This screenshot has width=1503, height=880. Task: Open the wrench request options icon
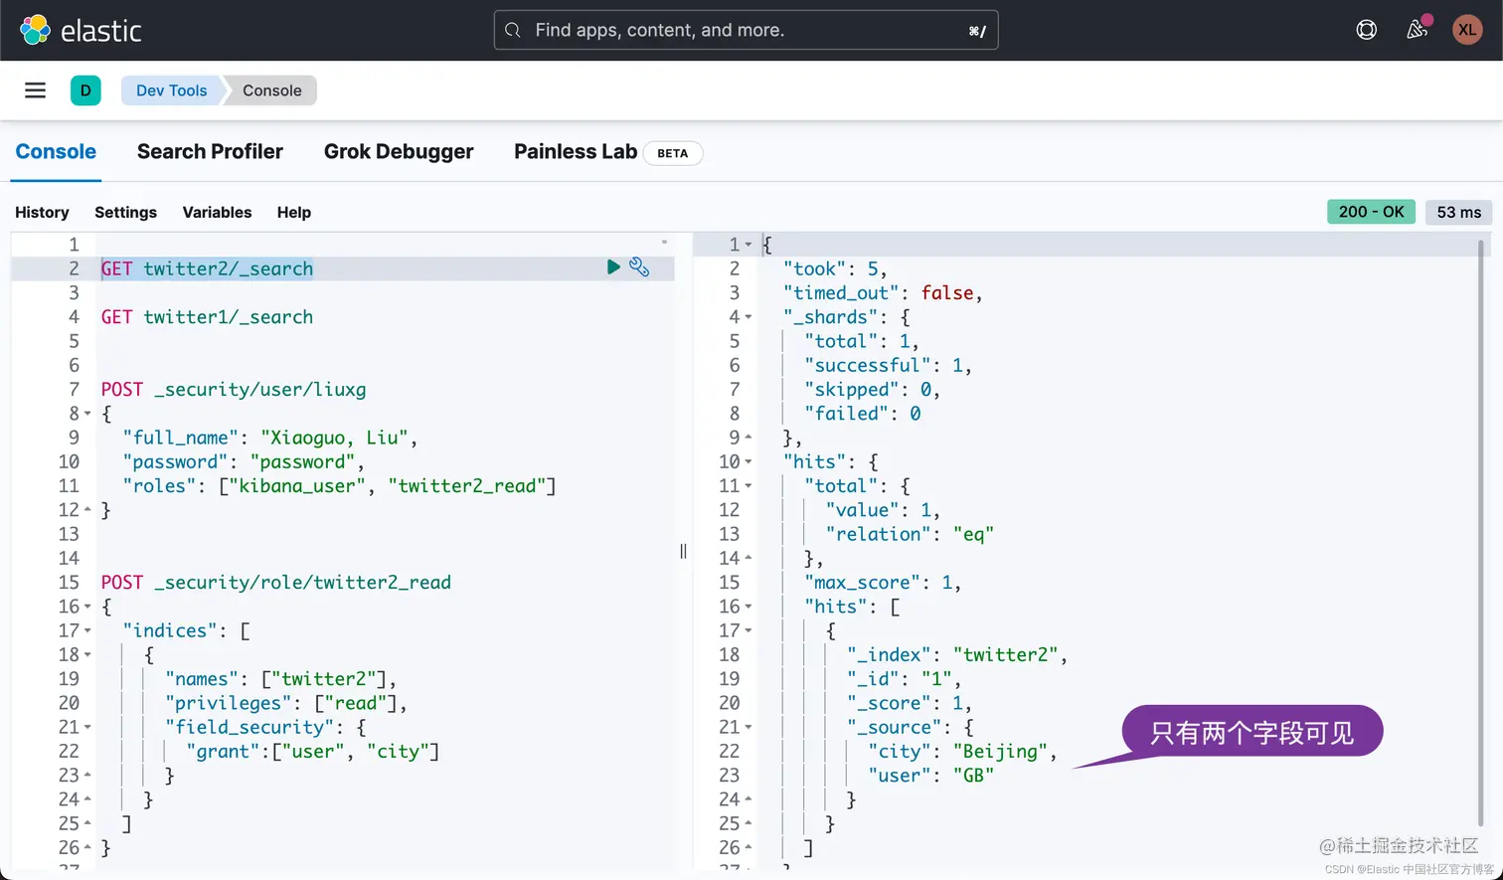click(639, 266)
